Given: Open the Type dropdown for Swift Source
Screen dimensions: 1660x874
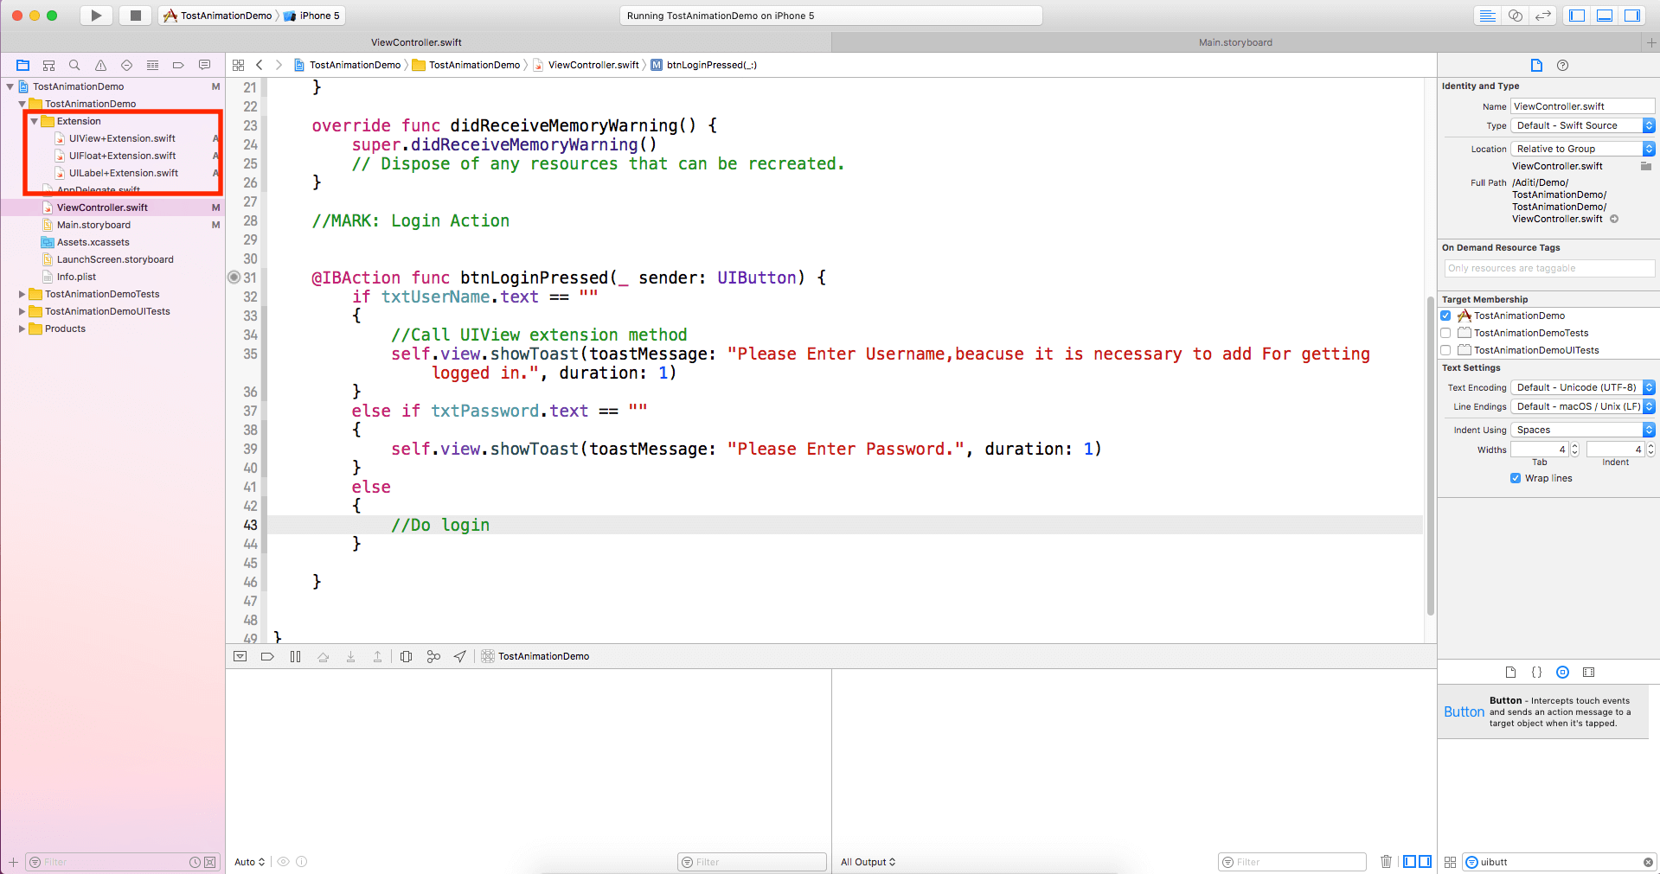Looking at the screenshot, I should coord(1582,125).
